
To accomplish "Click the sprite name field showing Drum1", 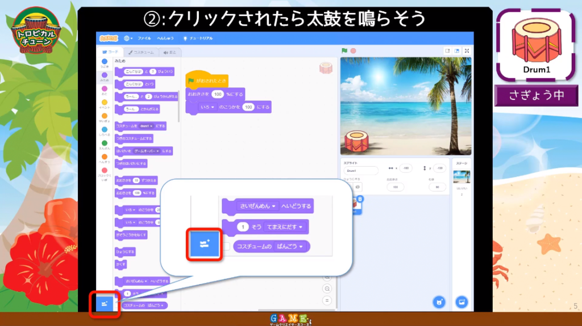I will [361, 171].
